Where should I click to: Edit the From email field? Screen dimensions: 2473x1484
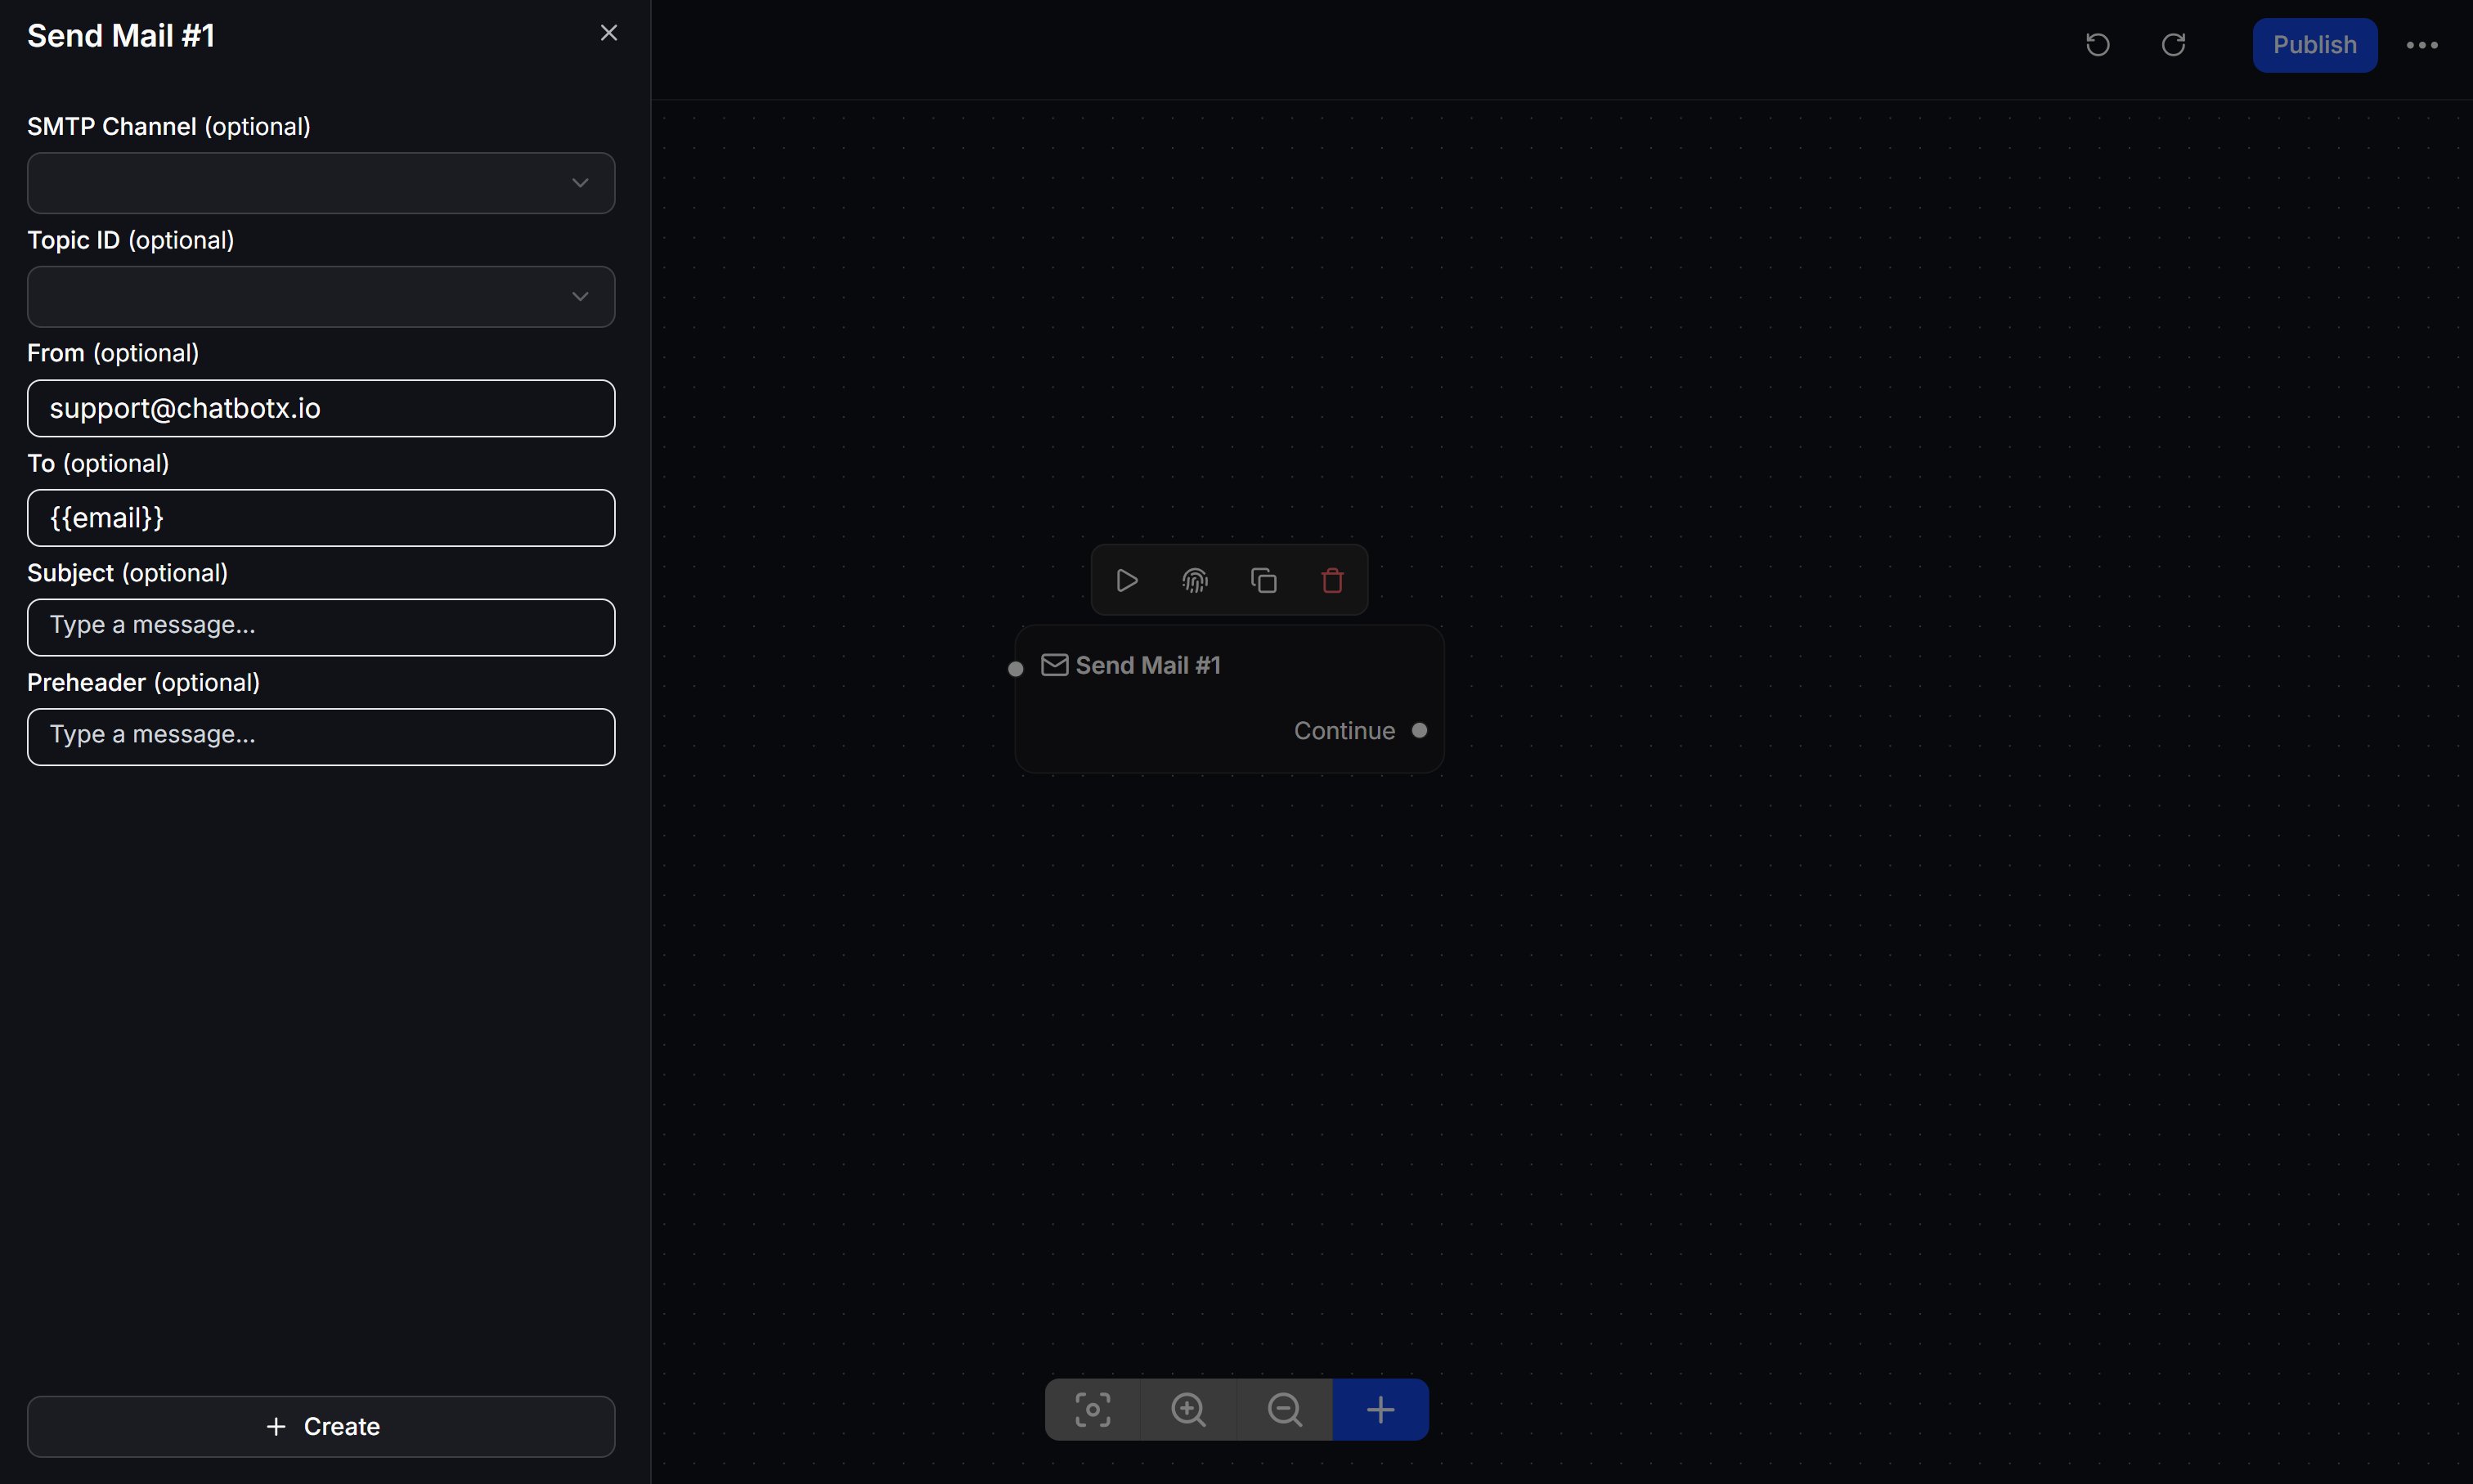pos(321,408)
